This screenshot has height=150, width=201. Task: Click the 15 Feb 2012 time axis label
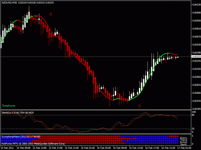click(7, 148)
